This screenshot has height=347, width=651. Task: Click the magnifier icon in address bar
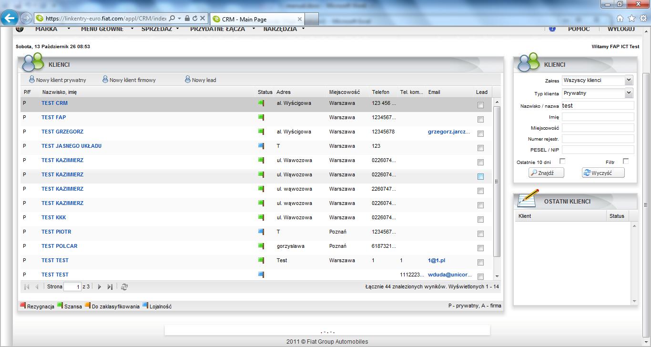click(172, 19)
